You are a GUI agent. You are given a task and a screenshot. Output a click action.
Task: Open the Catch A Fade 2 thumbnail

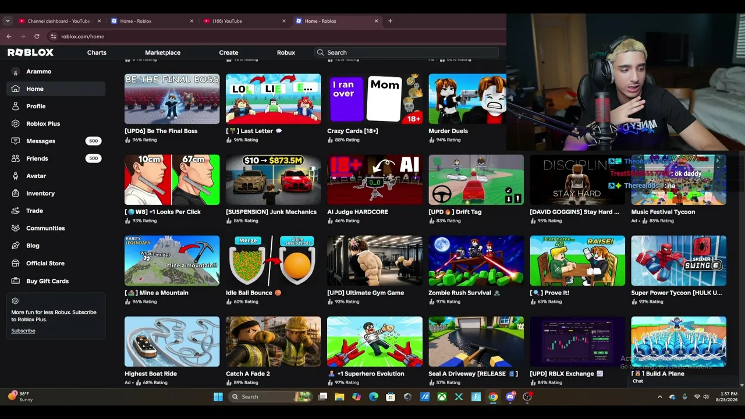[x=273, y=341]
